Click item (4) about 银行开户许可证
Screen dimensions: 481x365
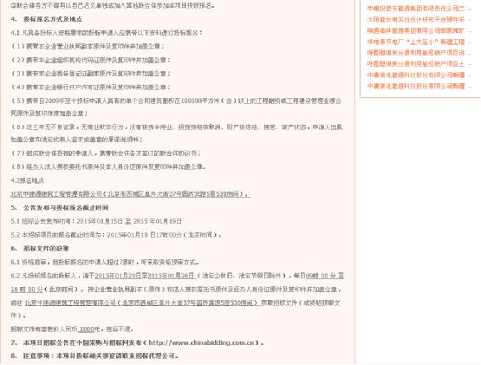[x=90, y=88]
